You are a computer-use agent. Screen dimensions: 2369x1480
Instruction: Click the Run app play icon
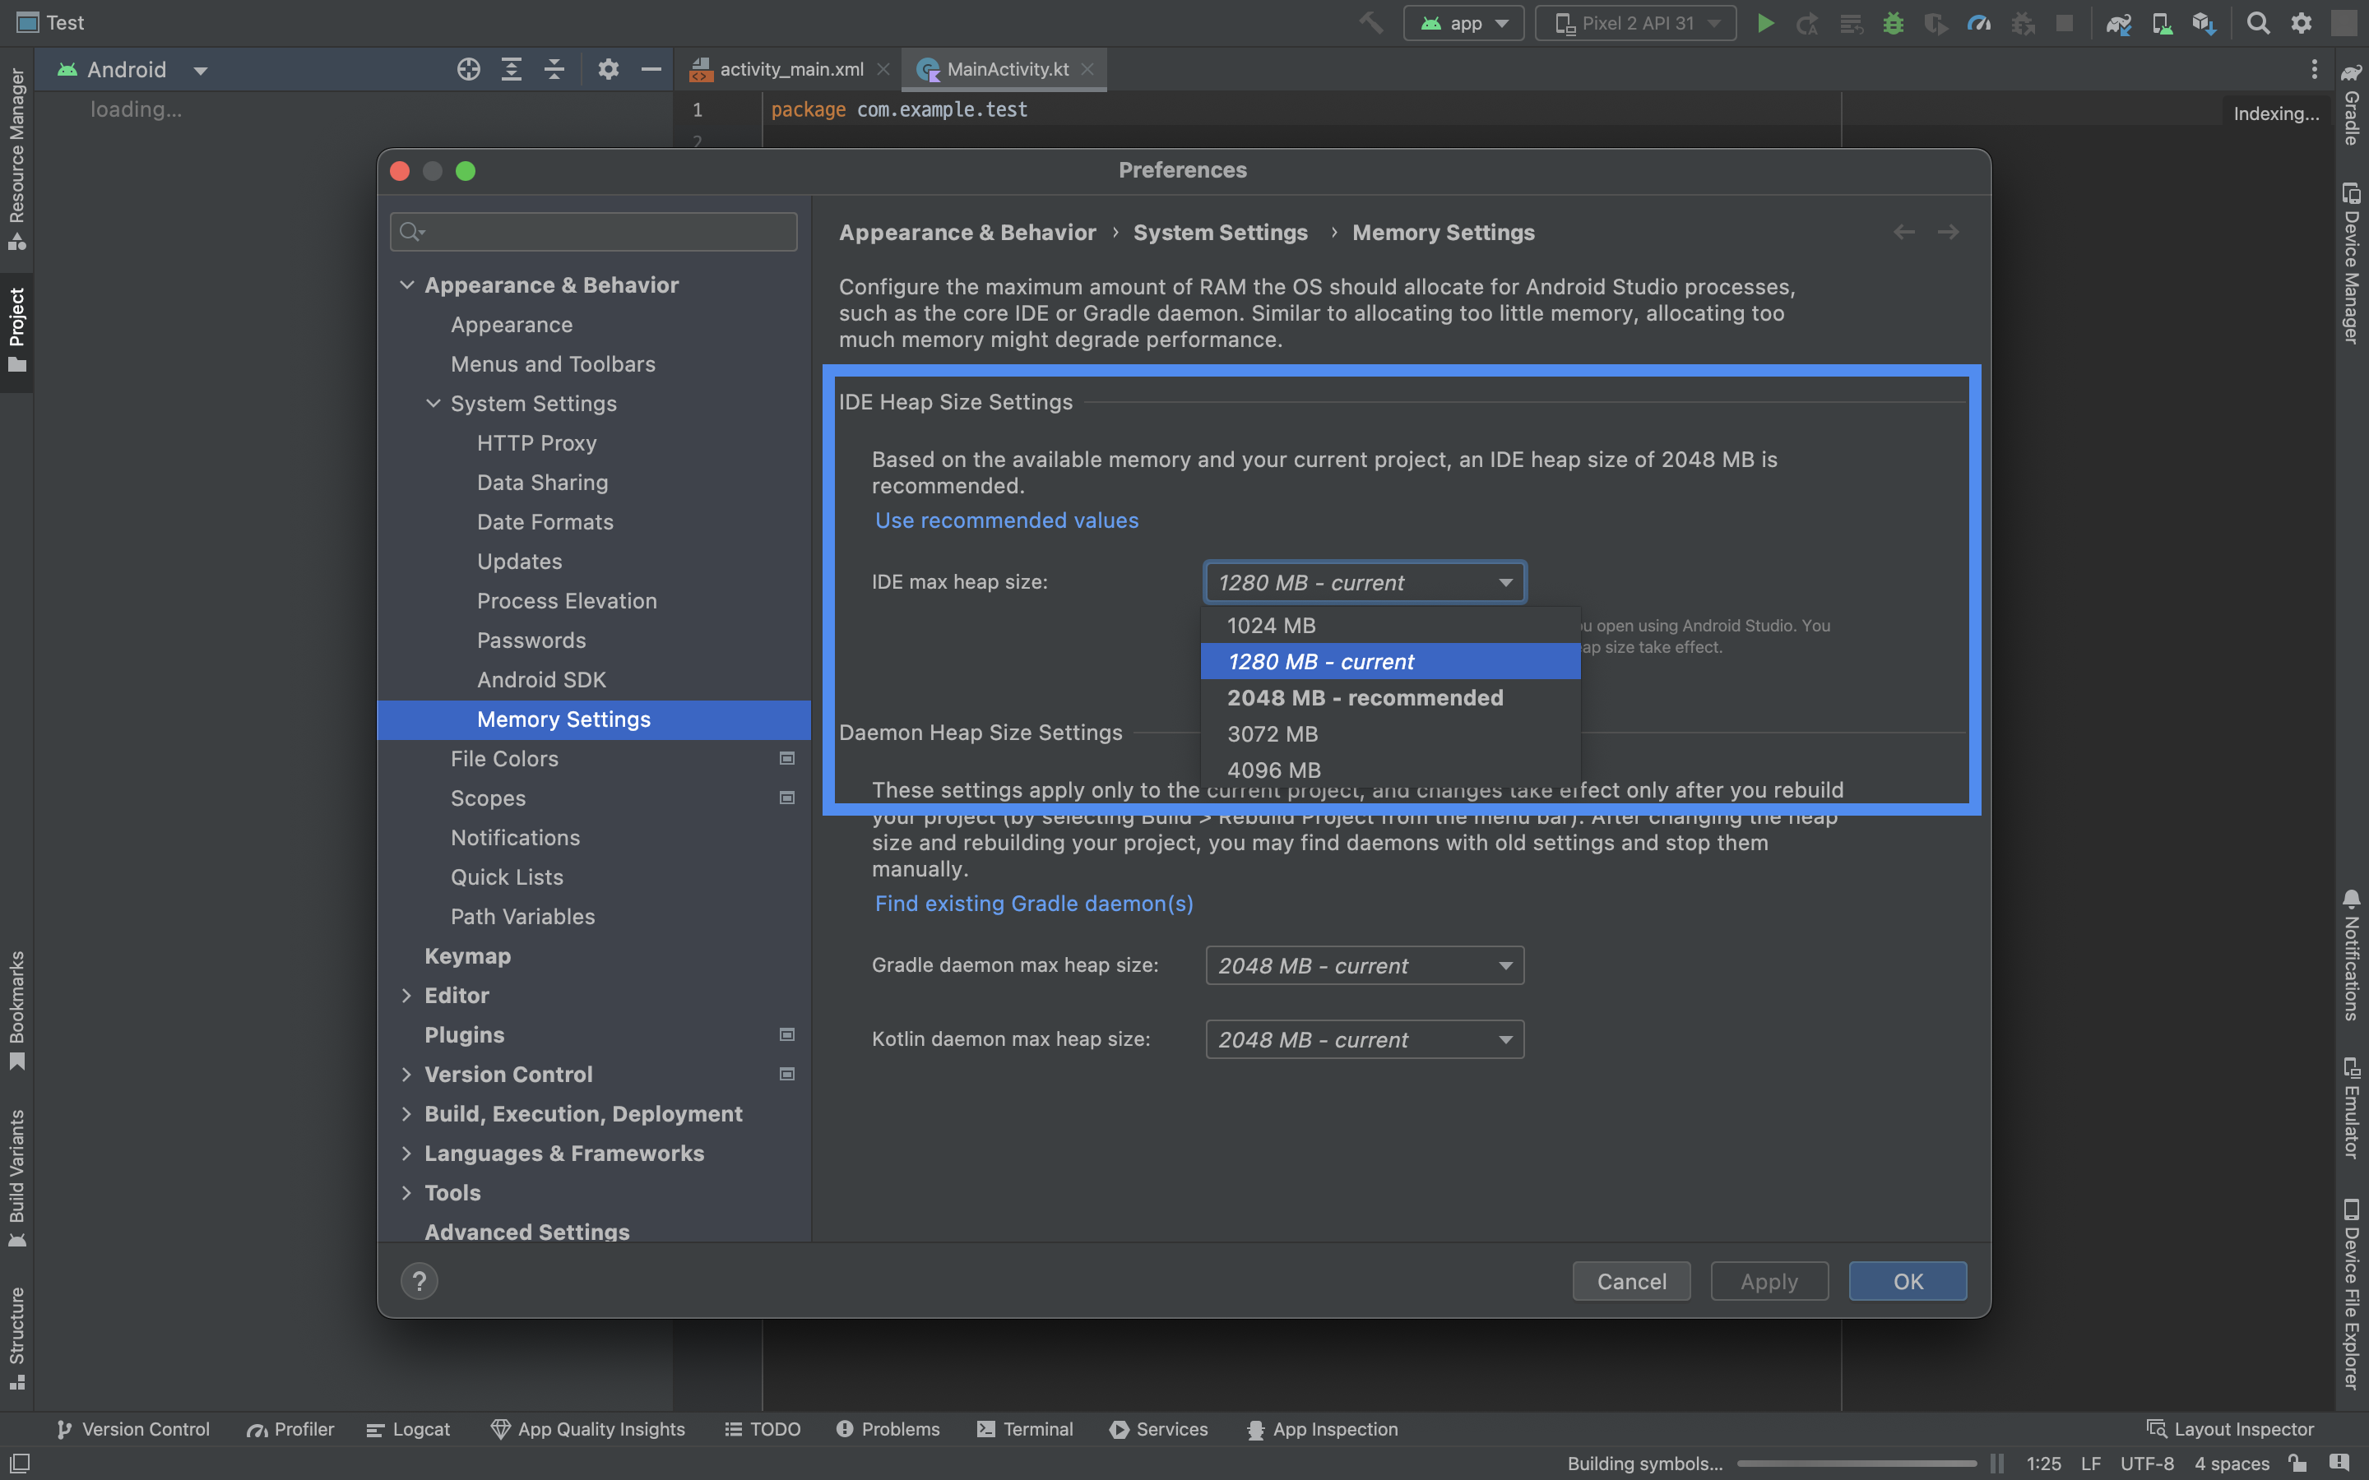pyautogui.click(x=1765, y=22)
